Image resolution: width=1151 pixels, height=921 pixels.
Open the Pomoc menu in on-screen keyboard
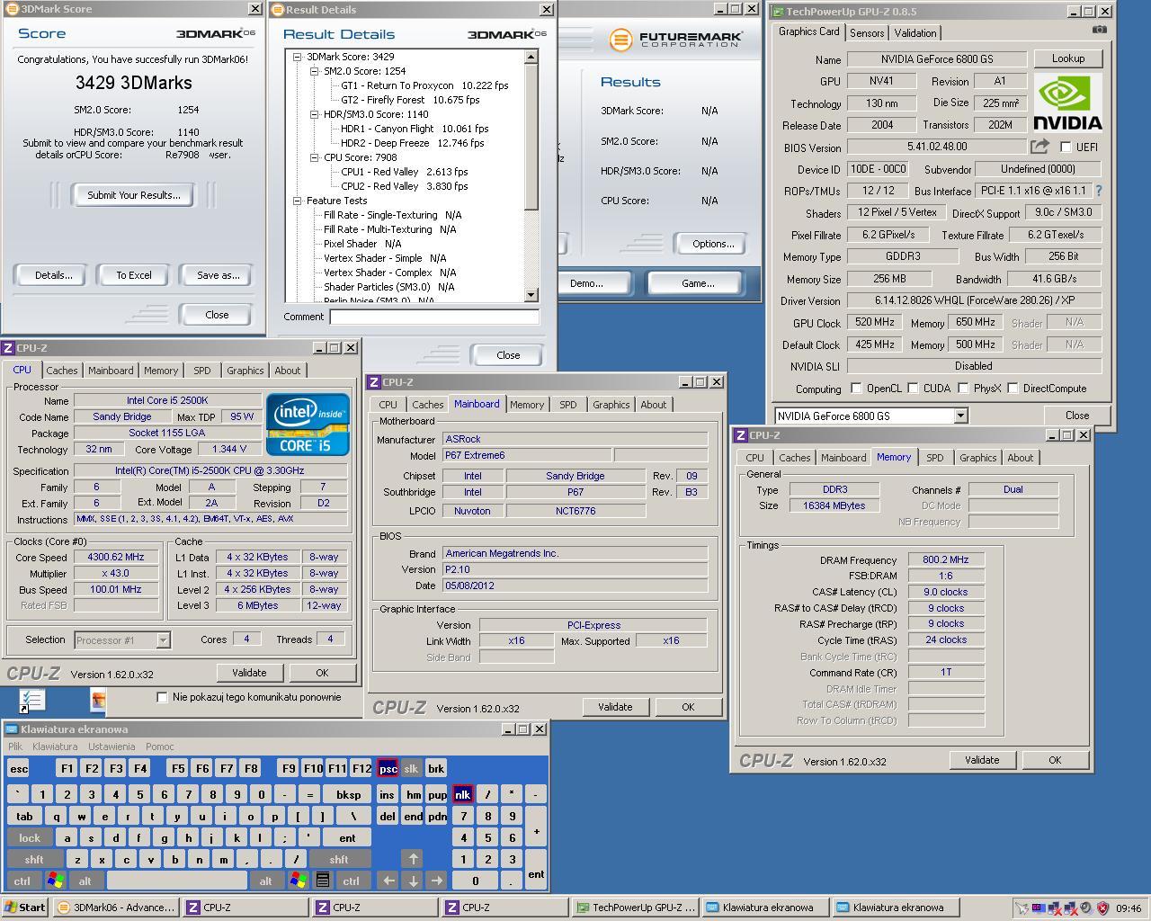[160, 747]
